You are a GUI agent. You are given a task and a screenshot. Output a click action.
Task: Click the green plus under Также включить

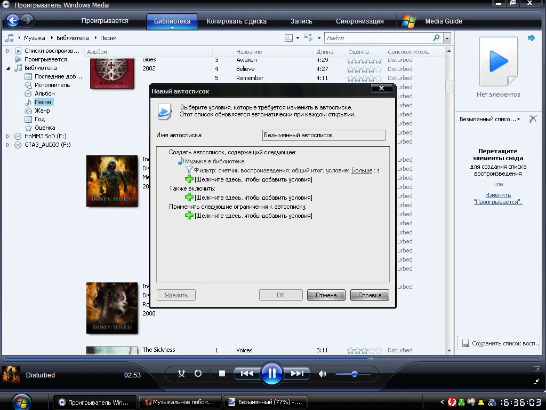[189, 198]
